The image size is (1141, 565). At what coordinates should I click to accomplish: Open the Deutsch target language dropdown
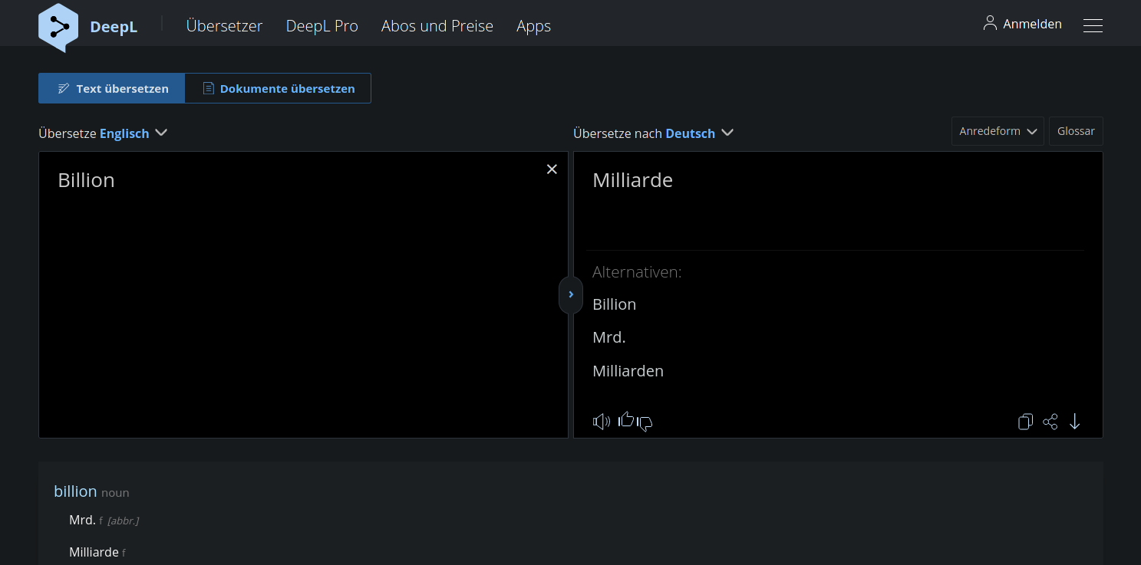(x=700, y=133)
